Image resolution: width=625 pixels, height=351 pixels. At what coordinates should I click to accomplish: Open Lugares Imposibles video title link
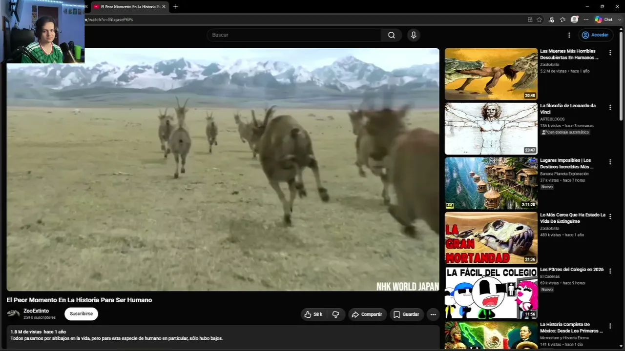point(567,163)
